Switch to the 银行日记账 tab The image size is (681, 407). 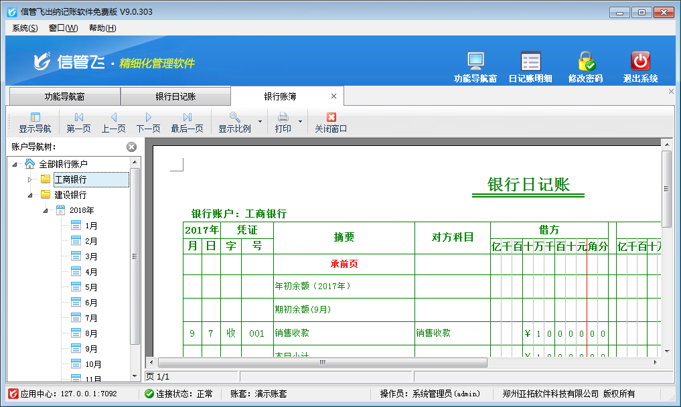click(174, 96)
